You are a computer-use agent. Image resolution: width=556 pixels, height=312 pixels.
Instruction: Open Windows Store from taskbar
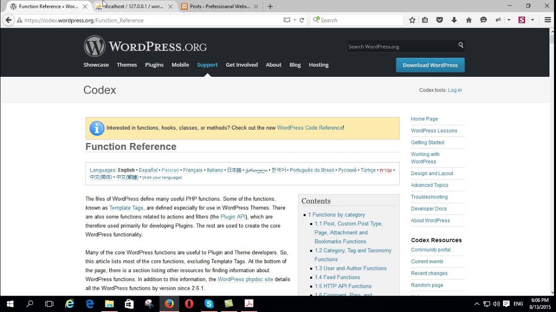point(129,304)
